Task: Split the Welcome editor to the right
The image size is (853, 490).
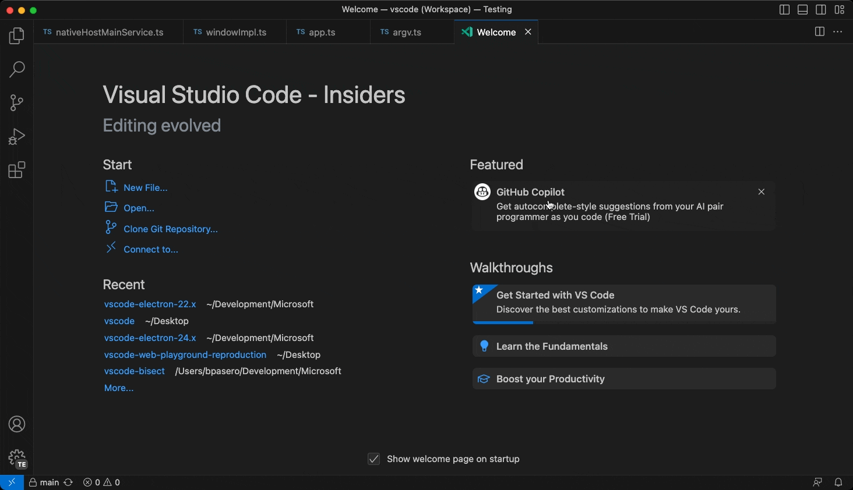Action: tap(820, 31)
